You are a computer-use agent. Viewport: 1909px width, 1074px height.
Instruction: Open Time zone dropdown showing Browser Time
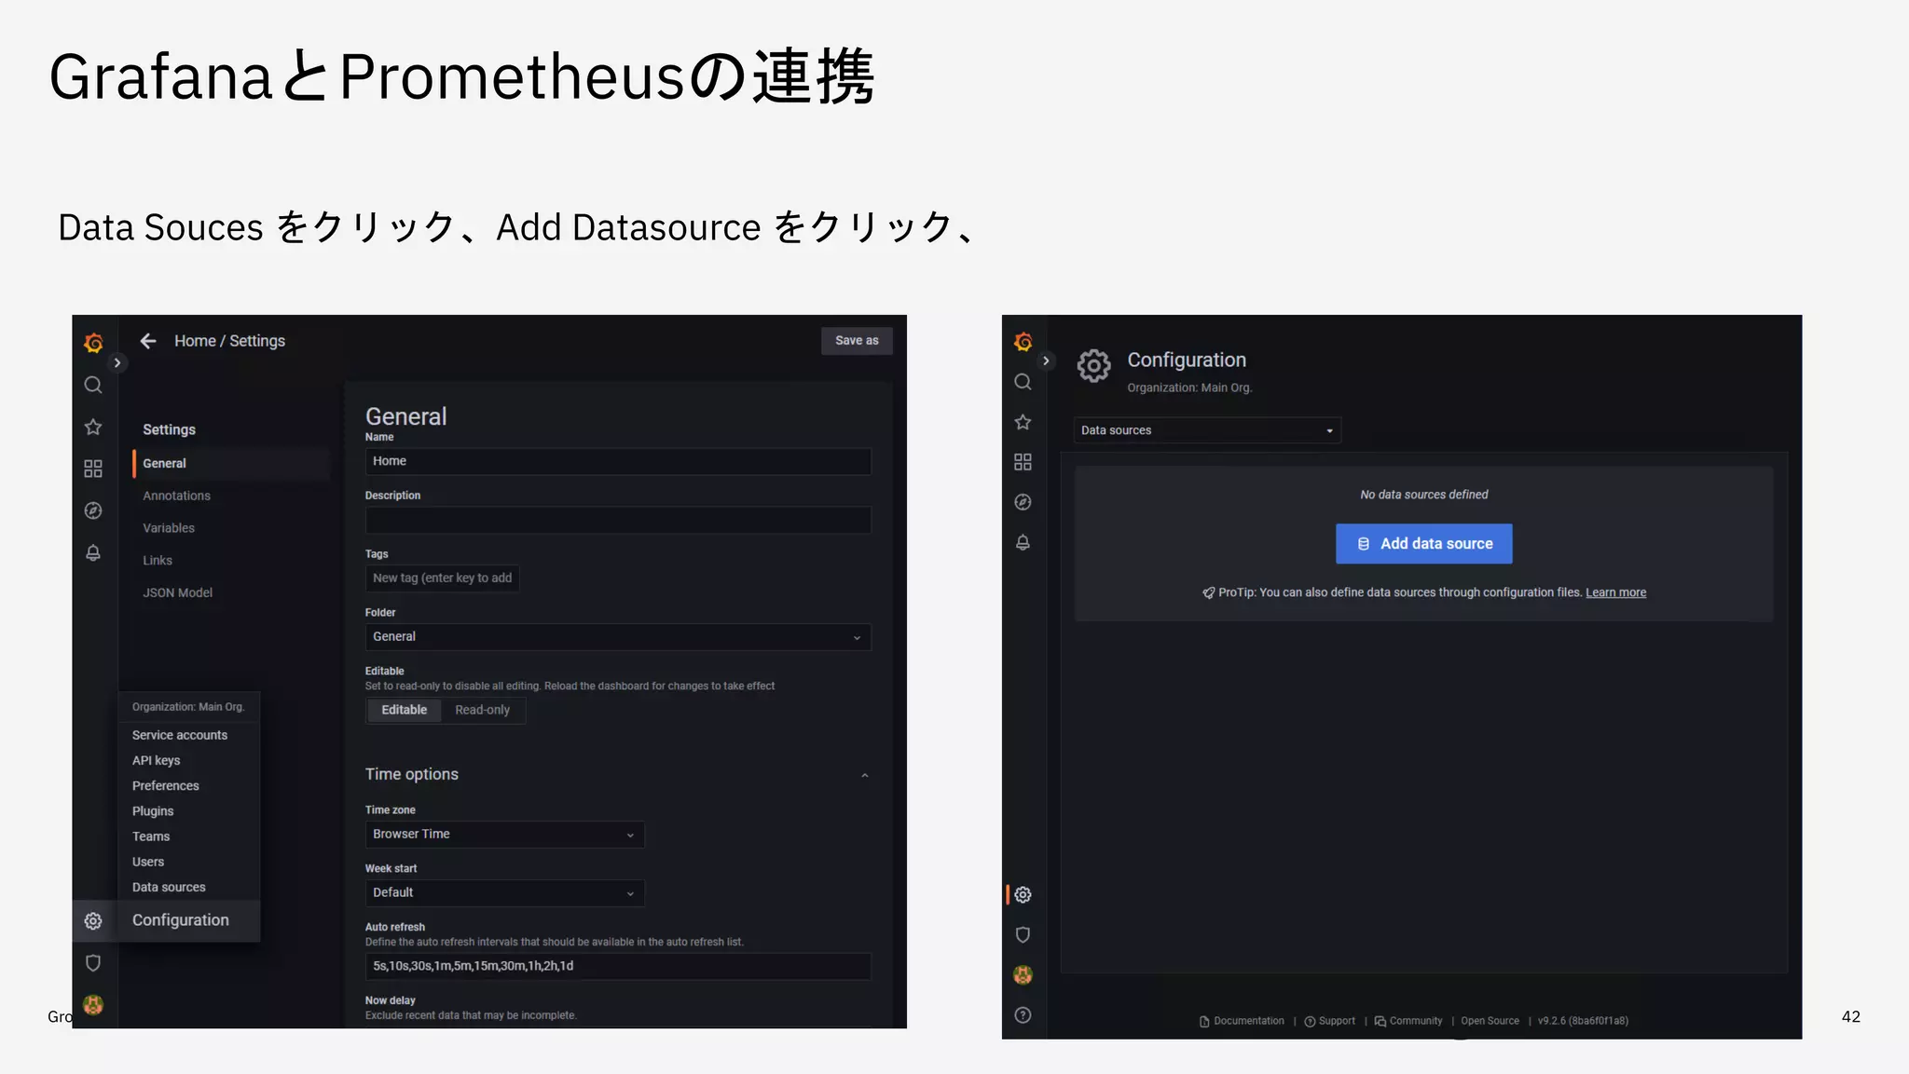tap(504, 835)
